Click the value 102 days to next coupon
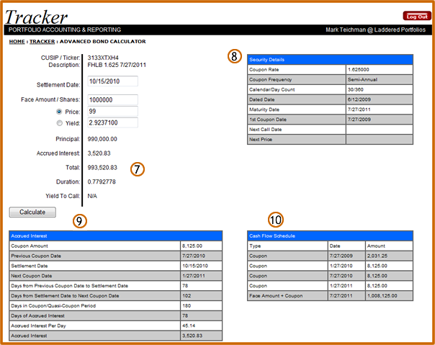Image resolution: width=435 pixels, height=345 pixels. pyautogui.click(x=201, y=296)
